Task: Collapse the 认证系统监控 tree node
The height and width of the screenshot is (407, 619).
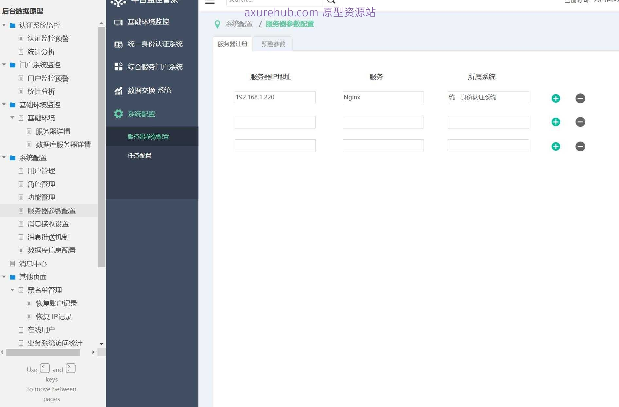Action: pyautogui.click(x=4, y=25)
